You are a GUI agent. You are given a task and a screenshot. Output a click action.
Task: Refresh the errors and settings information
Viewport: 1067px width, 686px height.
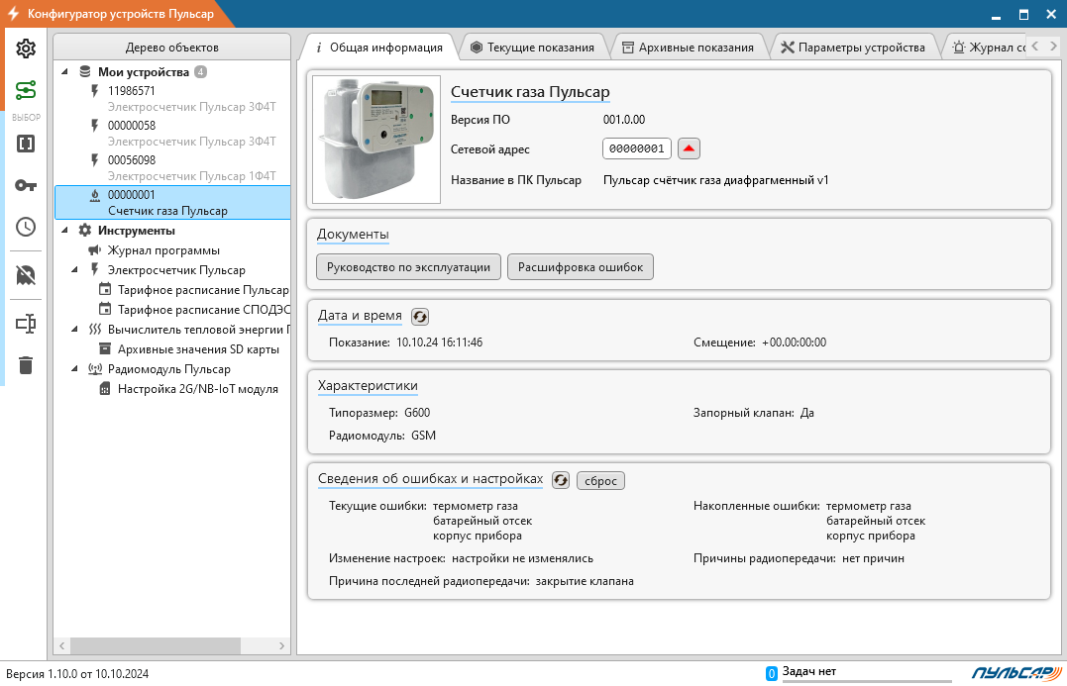pyautogui.click(x=561, y=480)
